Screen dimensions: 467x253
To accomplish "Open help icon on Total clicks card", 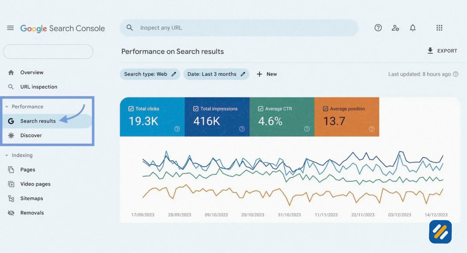I will (x=177, y=129).
